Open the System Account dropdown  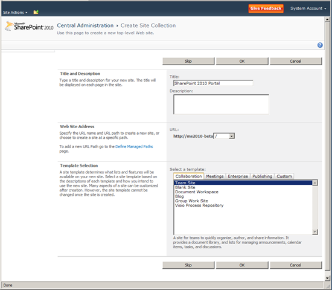pyautogui.click(x=308, y=8)
